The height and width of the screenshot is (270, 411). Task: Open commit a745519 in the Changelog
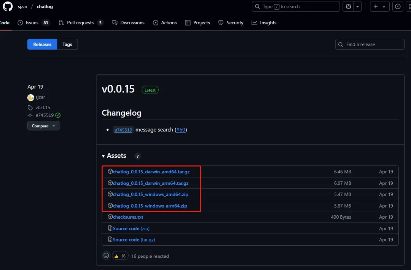pos(123,130)
